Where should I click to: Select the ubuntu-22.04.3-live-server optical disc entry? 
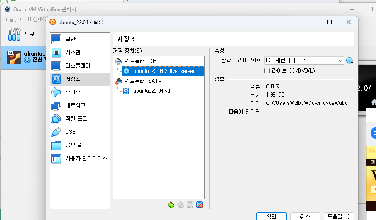(x=163, y=71)
